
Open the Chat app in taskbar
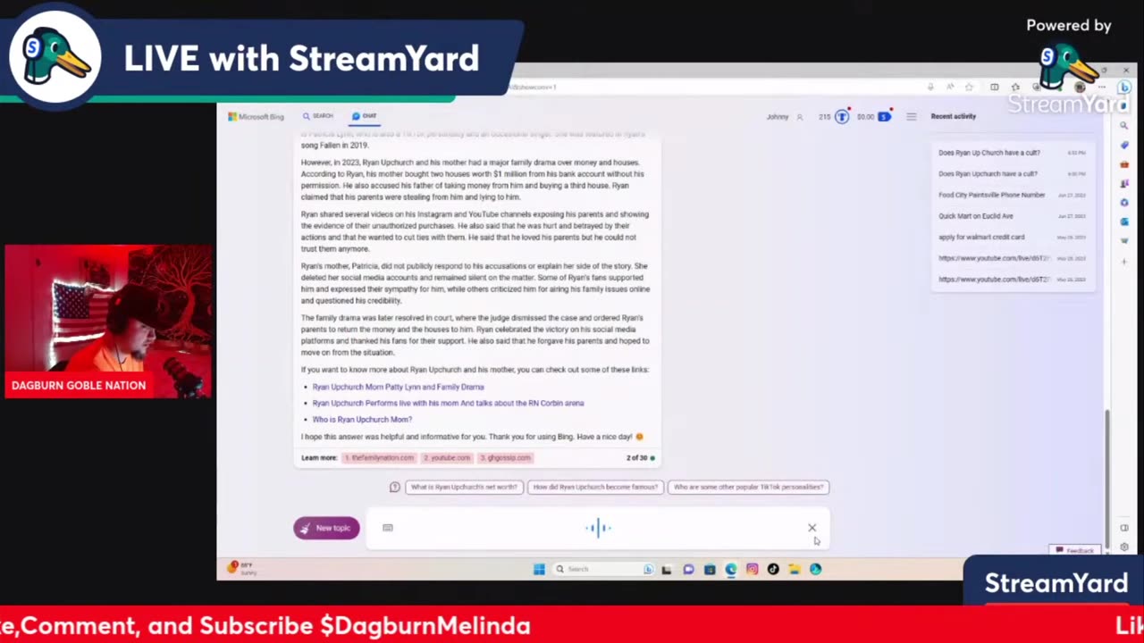coord(688,569)
